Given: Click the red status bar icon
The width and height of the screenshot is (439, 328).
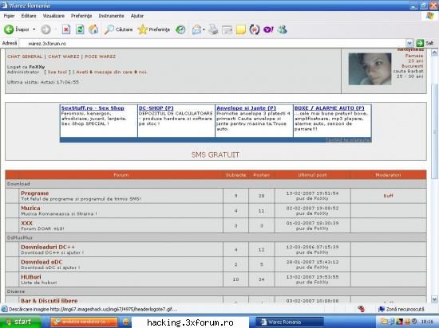Looking at the screenshot, I should pyautogui.click(x=361, y=309).
